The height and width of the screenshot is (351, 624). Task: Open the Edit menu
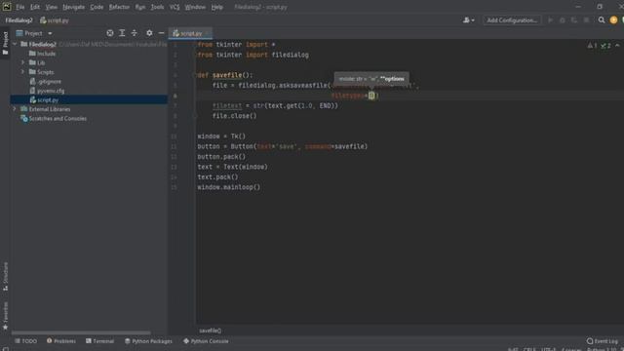[35, 7]
